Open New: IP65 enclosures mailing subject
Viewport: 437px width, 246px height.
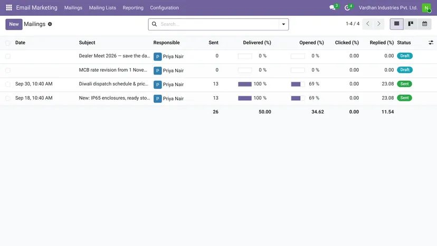pyautogui.click(x=115, y=98)
